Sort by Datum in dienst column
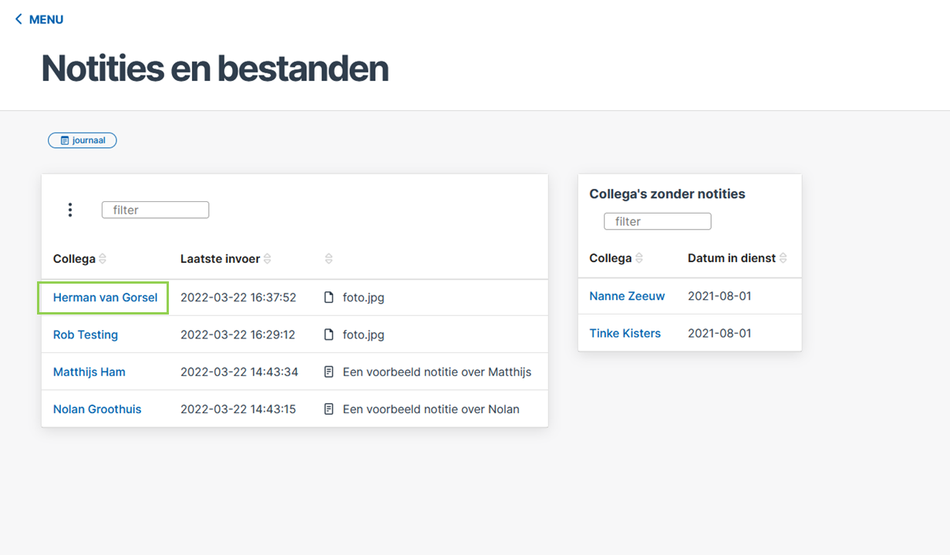This screenshot has width=950, height=555. point(783,258)
